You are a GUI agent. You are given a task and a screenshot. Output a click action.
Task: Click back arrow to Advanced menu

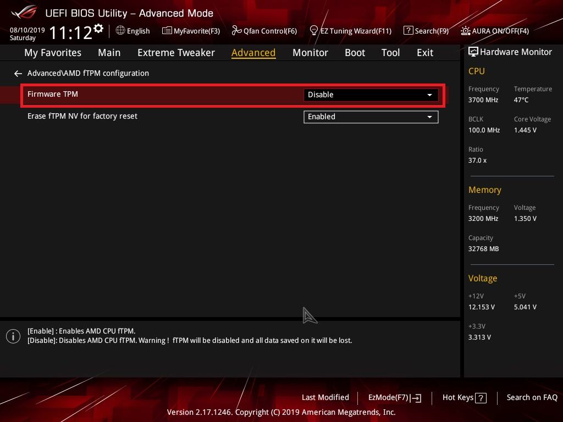[x=18, y=74]
